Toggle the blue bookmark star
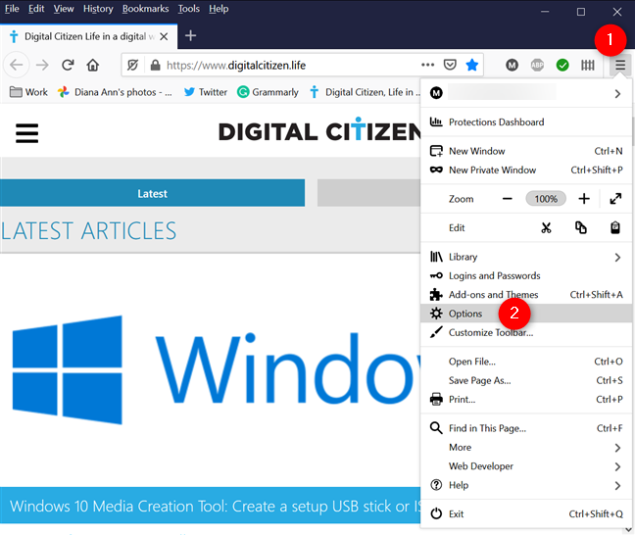This screenshot has width=635, height=535. 471,65
